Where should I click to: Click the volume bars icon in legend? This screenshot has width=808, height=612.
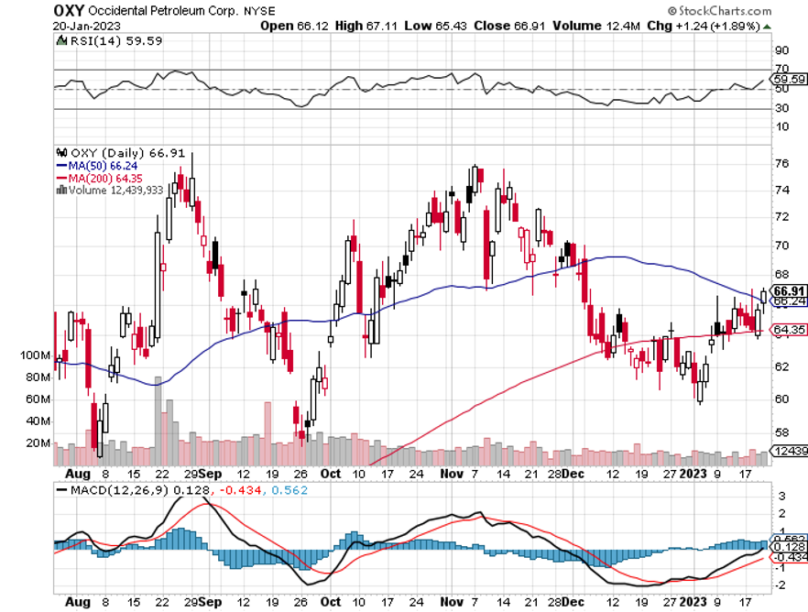[61, 190]
